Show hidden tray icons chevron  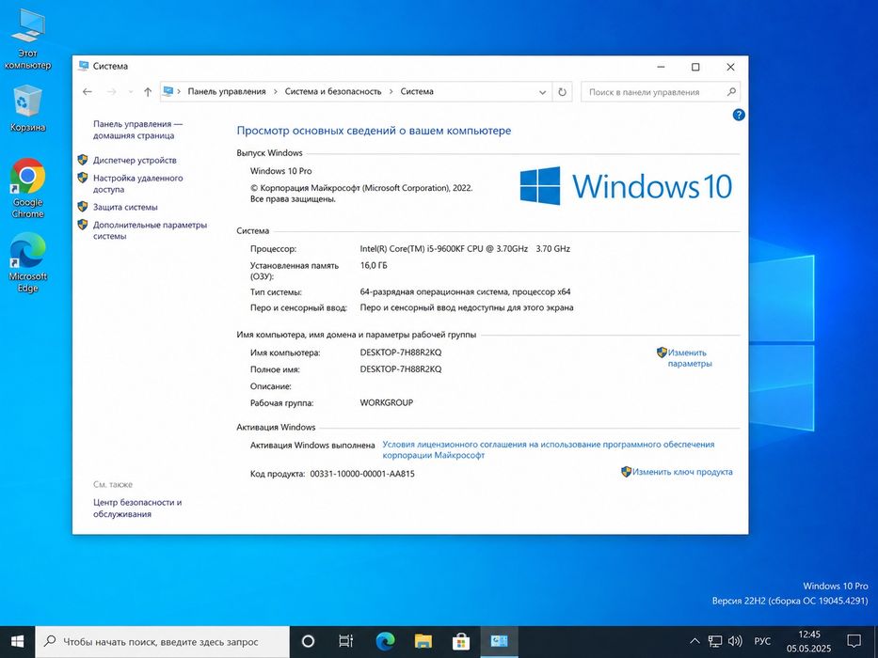point(694,641)
